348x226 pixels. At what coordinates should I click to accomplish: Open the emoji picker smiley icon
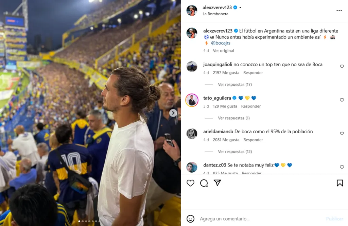coord(191,219)
